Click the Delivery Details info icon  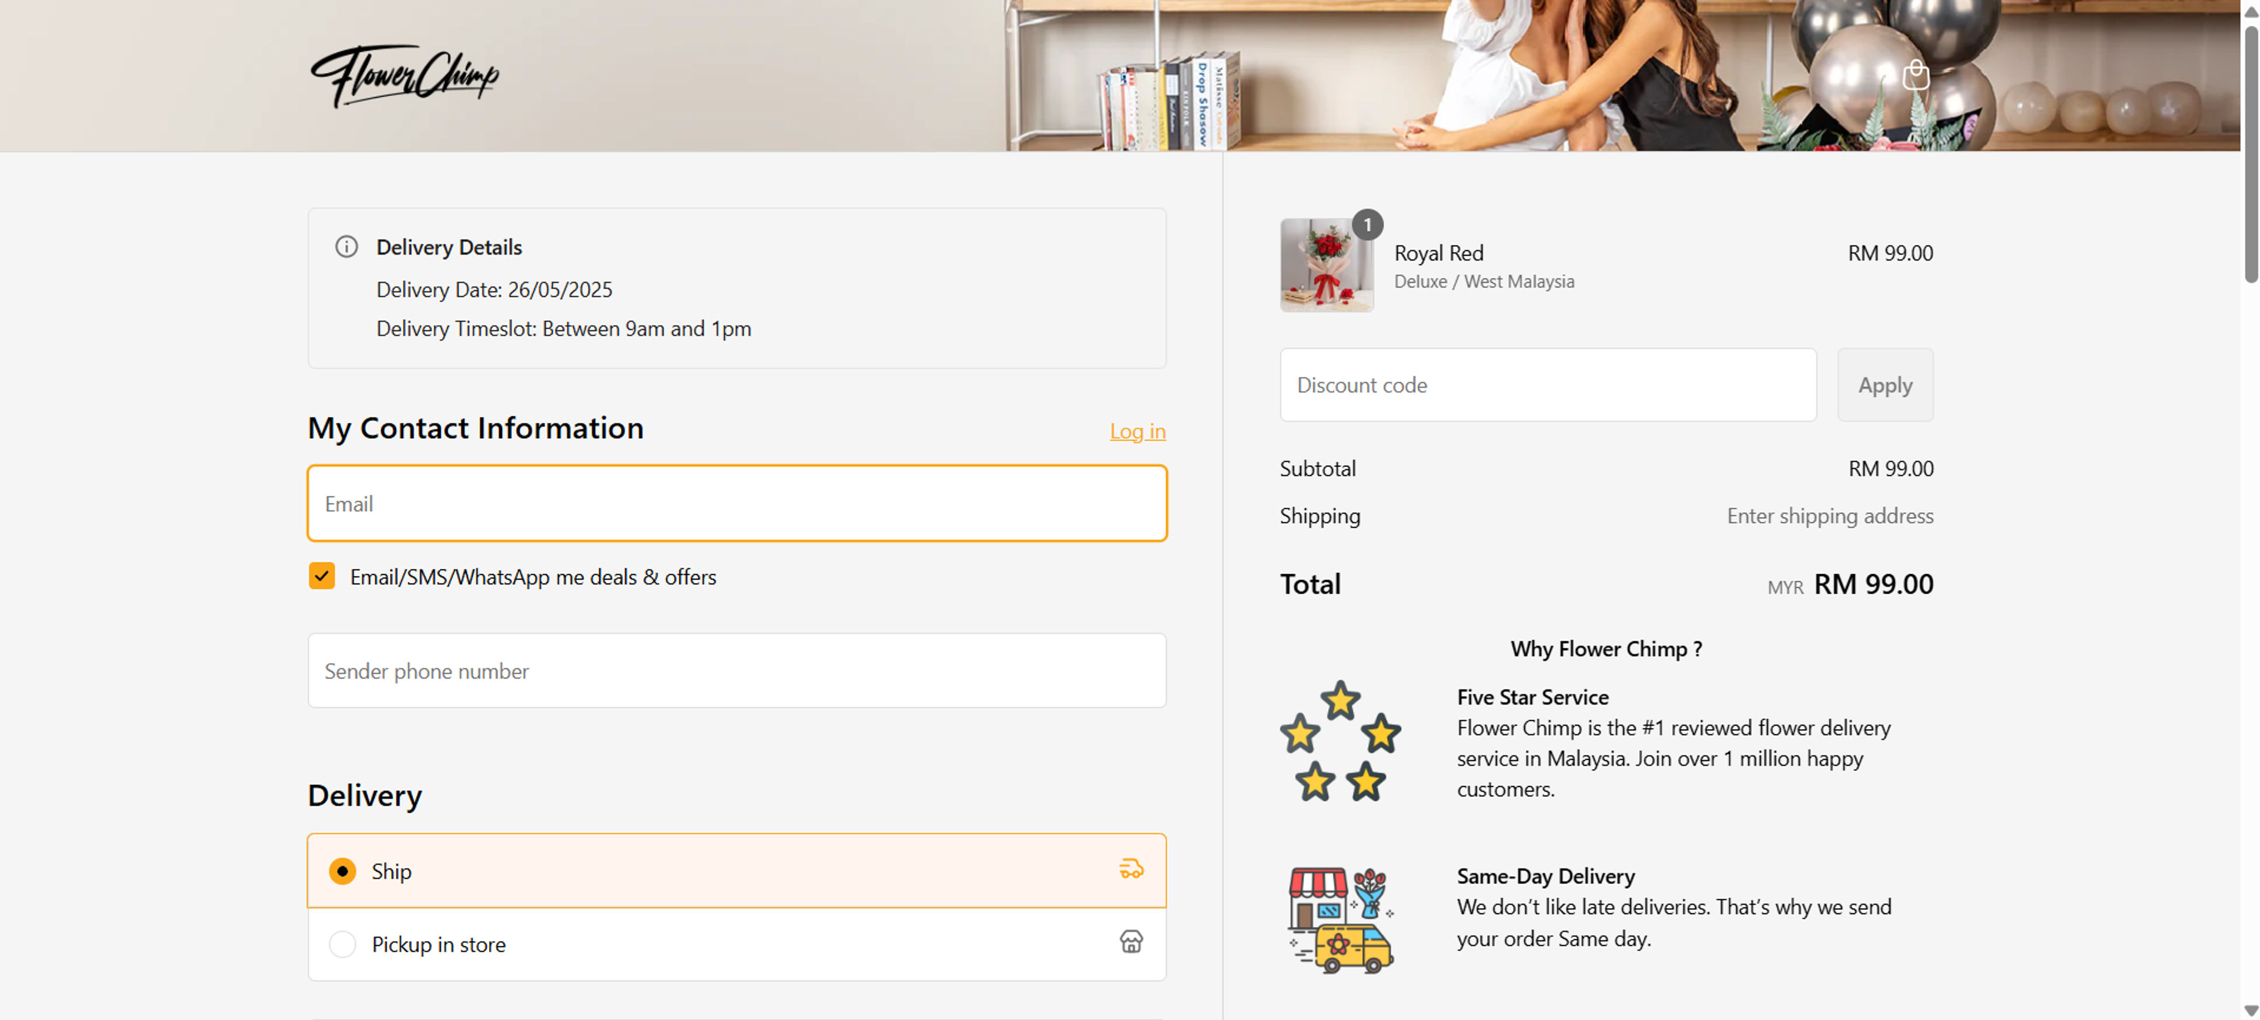point(347,246)
